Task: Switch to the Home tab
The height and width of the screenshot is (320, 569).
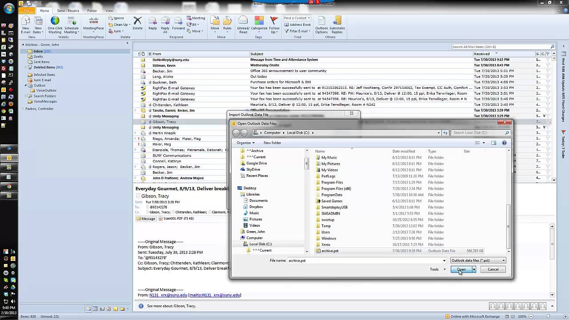Action: (x=44, y=10)
